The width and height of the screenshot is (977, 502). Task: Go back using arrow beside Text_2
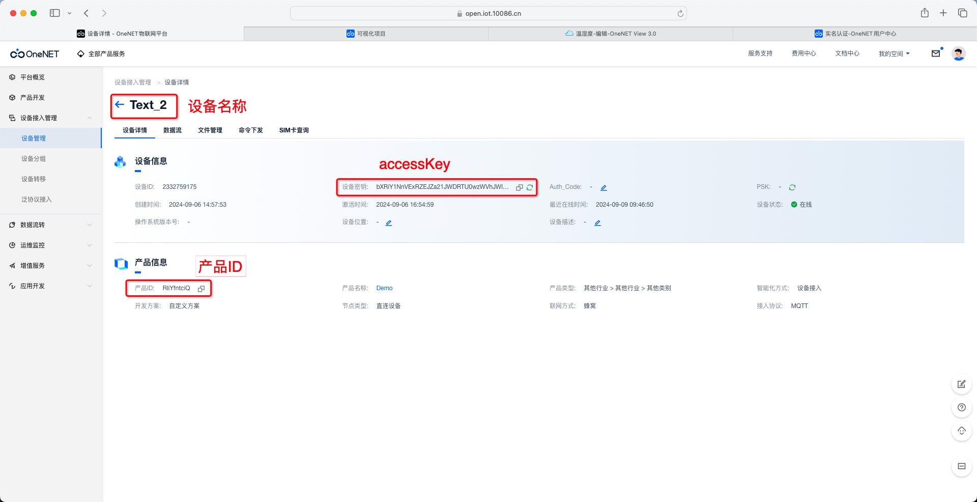point(120,105)
